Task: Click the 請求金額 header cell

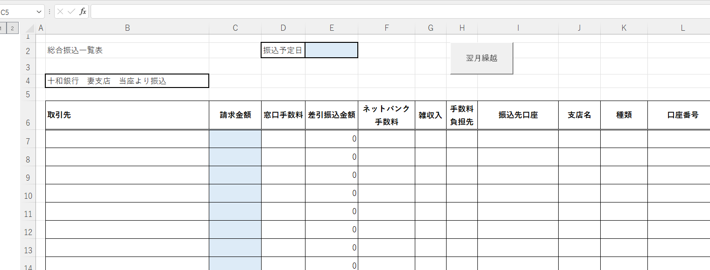Action: click(x=235, y=115)
